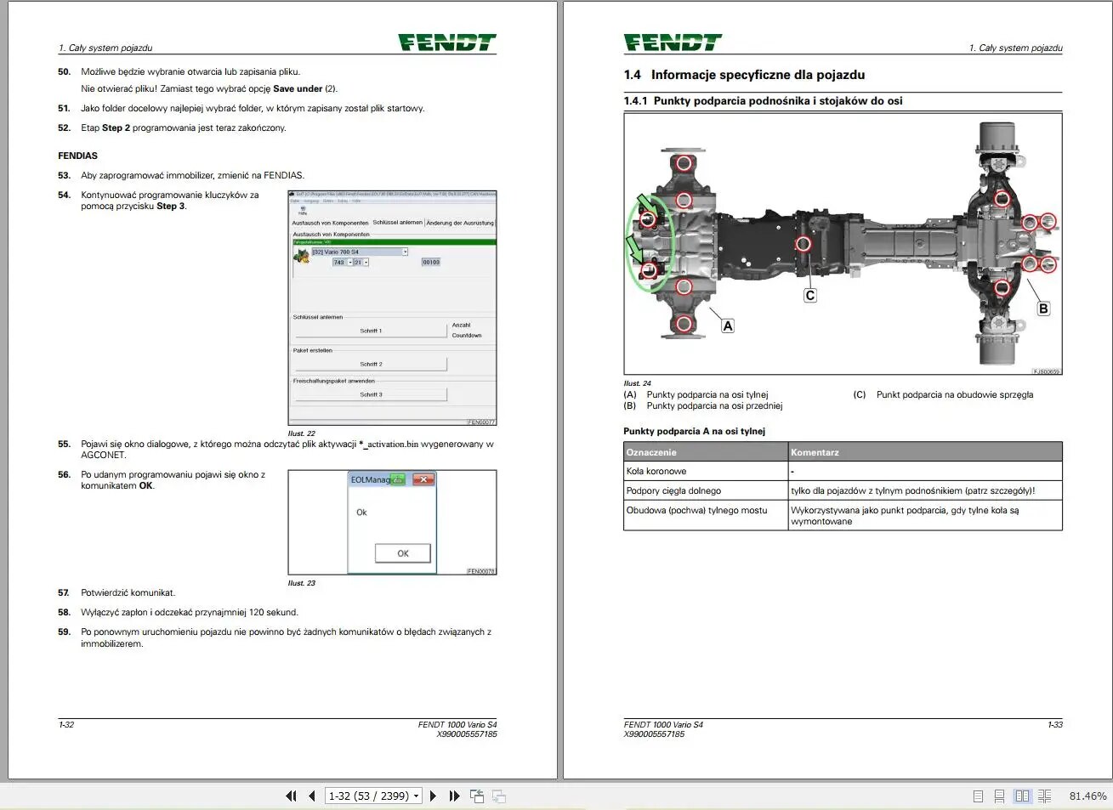
Task: Click Schritt 3 button in FENDIAS screenshot
Action: 371,394
